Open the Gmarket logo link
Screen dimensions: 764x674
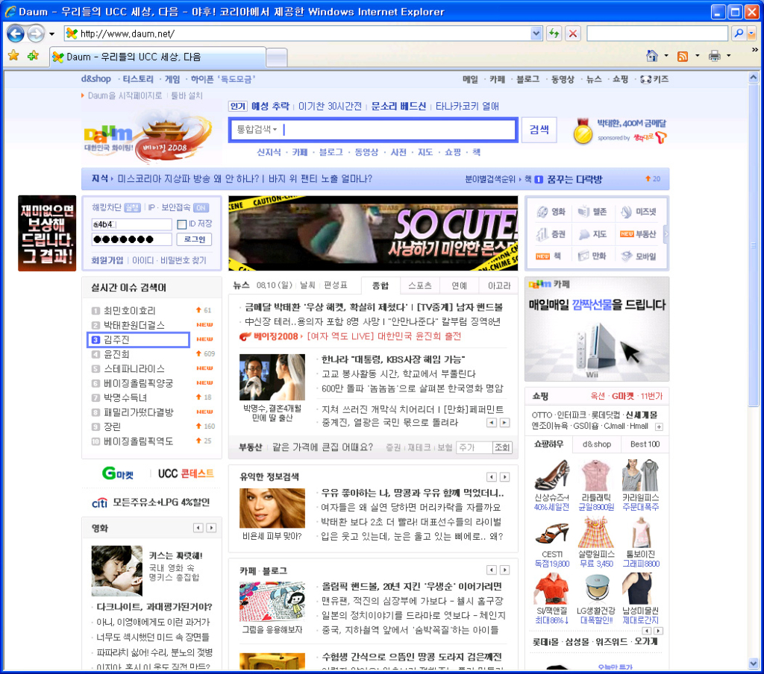click(117, 473)
